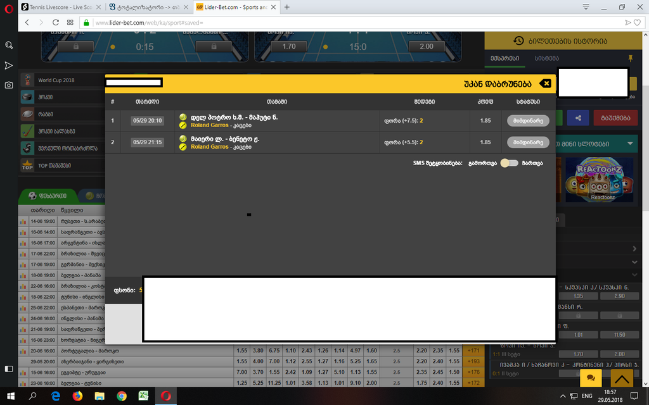Click the heart bookmark icon in address bar
The image size is (649, 405).
(x=638, y=23)
